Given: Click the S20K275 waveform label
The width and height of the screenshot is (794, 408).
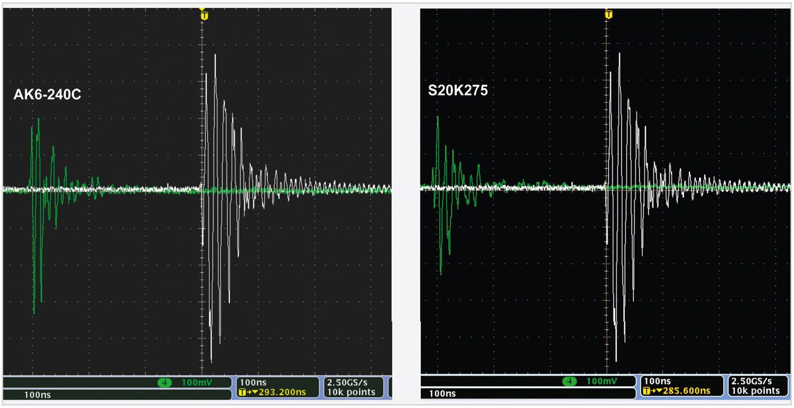Looking at the screenshot, I should [x=457, y=90].
